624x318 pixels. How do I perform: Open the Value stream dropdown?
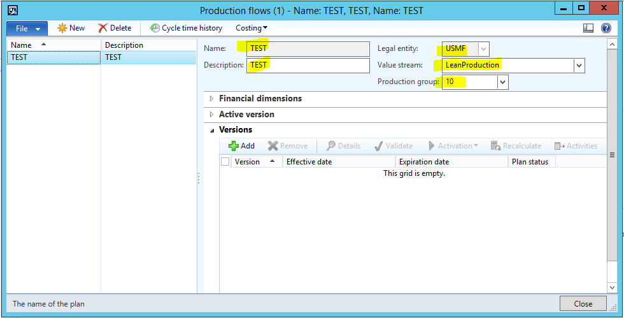click(x=578, y=65)
